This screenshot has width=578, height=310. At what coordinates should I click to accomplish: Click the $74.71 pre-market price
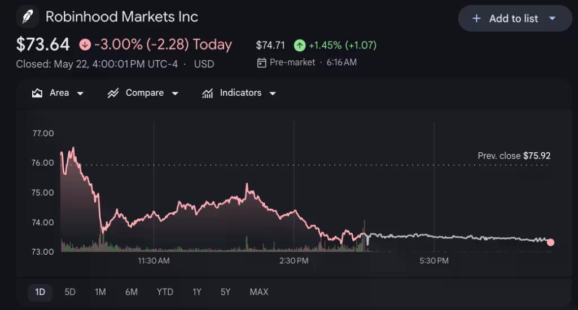point(270,45)
